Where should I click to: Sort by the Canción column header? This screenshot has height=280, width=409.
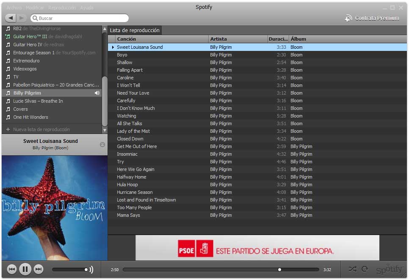(x=162, y=39)
